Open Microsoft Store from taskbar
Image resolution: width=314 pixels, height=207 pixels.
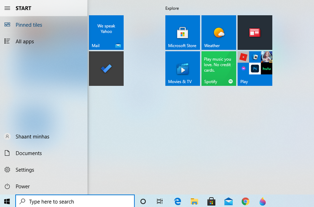click(211, 201)
